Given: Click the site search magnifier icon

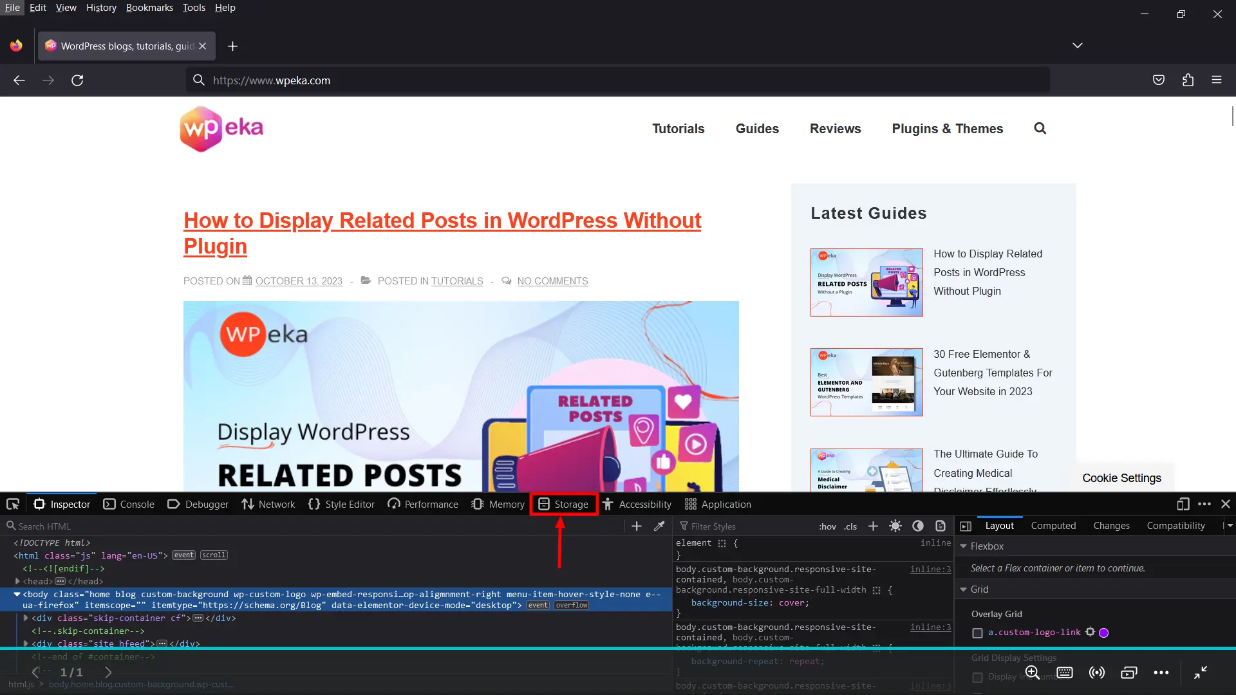Looking at the screenshot, I should pos(1040,129).
